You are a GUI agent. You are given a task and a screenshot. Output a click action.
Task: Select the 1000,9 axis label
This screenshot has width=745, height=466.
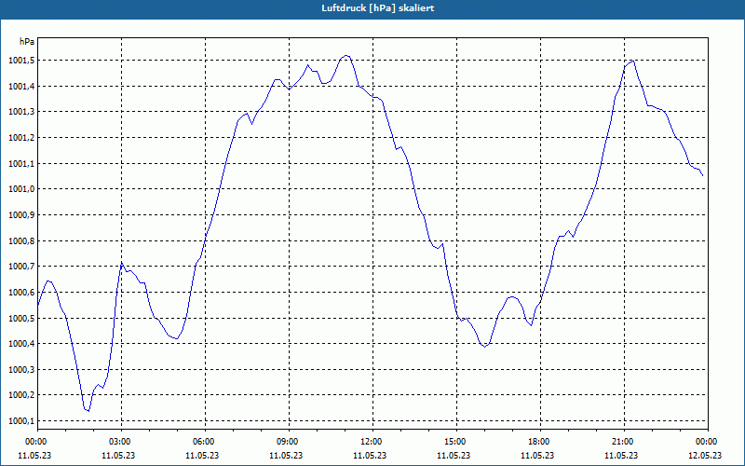21,215
